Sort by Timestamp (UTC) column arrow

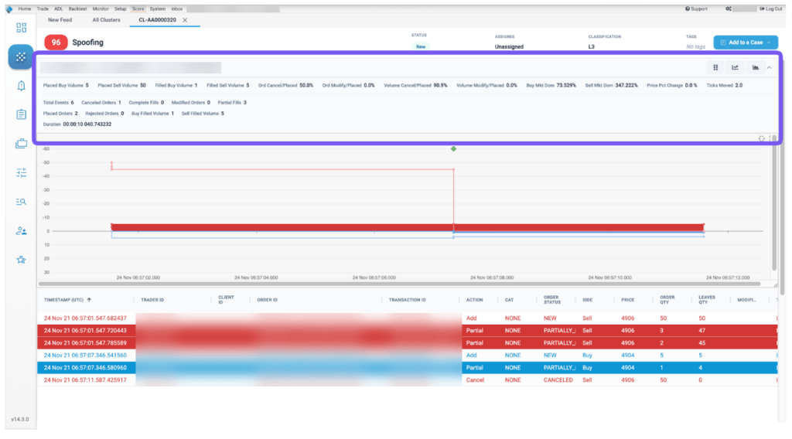click(x=90, y=300)
